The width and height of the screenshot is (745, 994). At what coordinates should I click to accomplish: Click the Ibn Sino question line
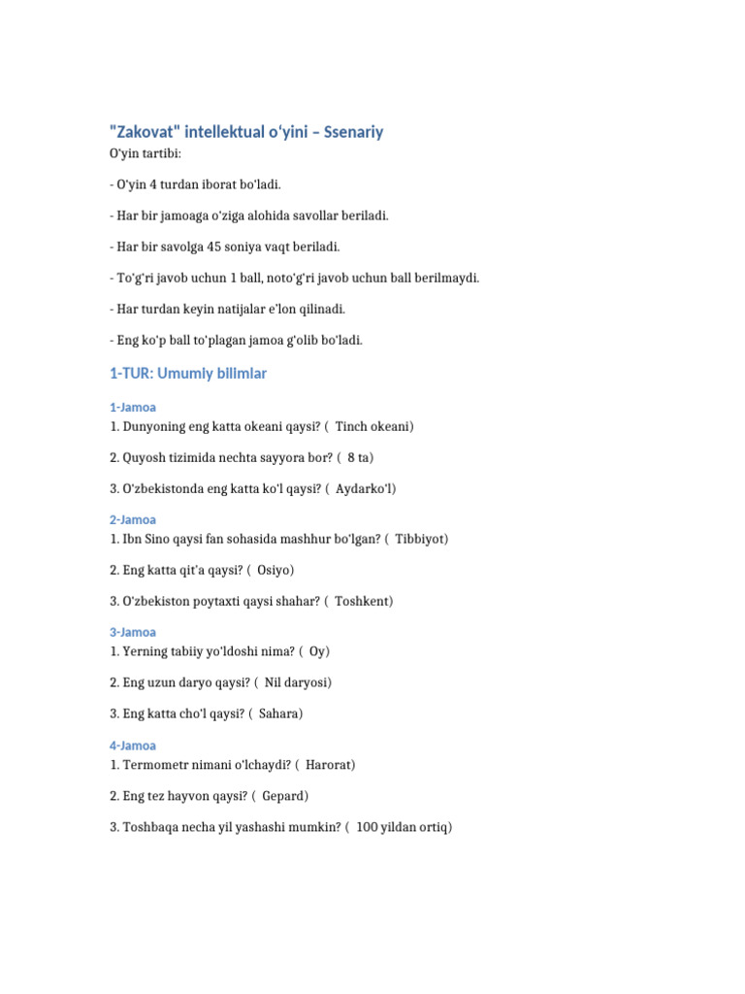click(279, 539)
